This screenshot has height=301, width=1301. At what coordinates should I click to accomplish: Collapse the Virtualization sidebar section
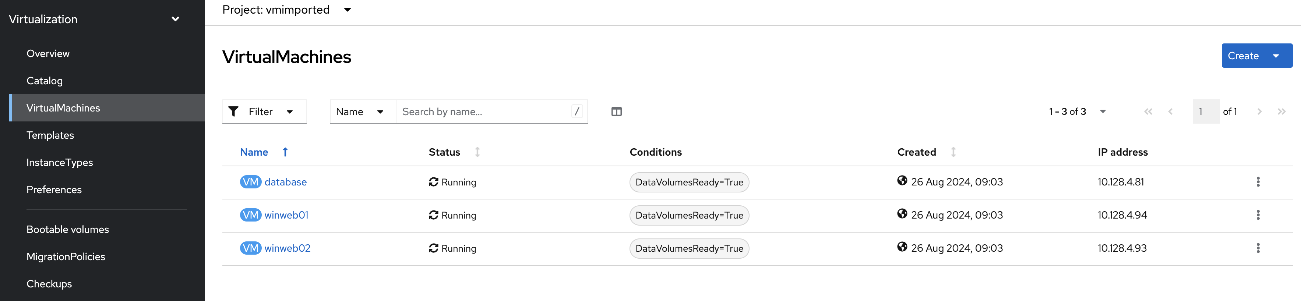point(175,19)
